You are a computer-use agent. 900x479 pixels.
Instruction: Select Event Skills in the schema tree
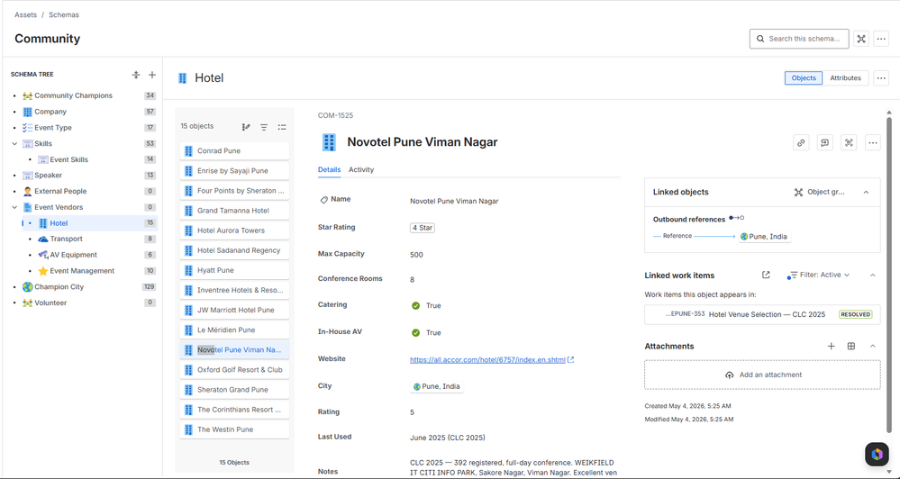point(68,159)
